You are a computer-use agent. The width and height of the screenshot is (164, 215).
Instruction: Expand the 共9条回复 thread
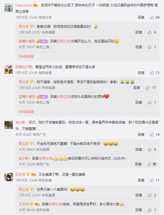26,112
